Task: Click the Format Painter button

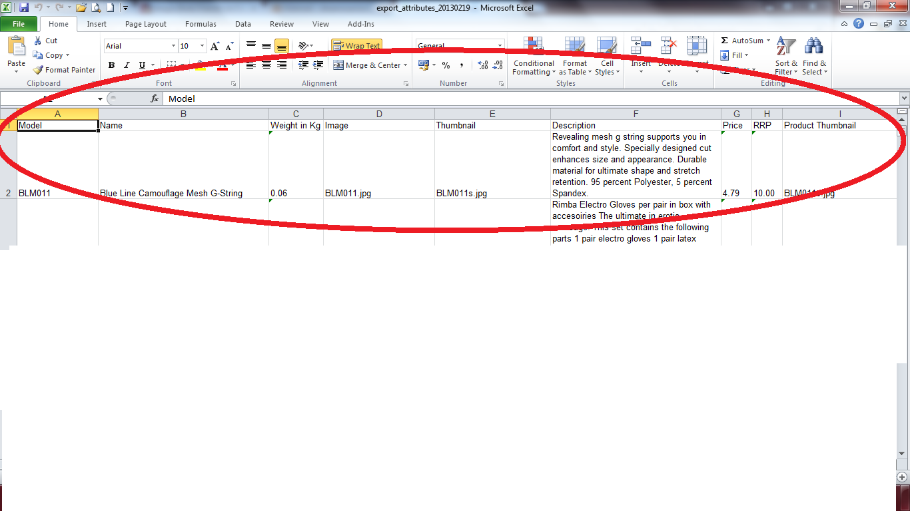Action: point(64,70)
